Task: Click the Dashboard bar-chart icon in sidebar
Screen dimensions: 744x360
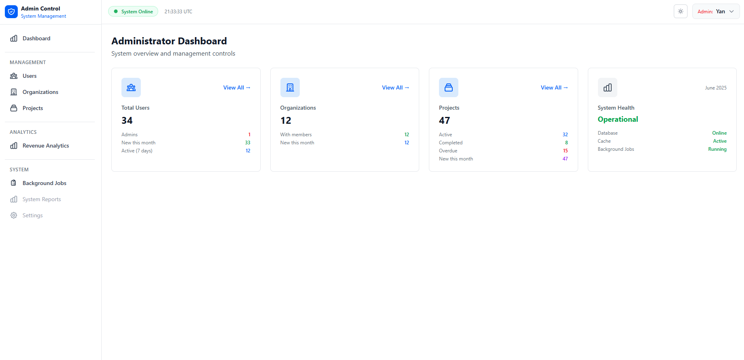Action: pyautogui.click(x=14, y=38)
